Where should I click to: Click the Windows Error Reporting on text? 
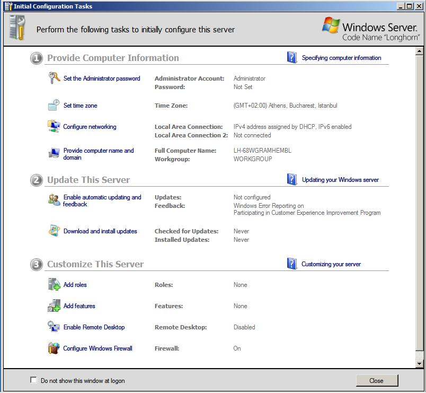pos(269,206)
